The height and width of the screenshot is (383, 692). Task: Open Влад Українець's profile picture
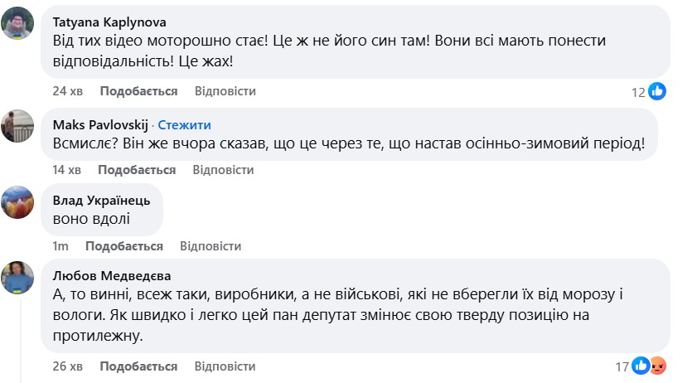tap(18, 201)
